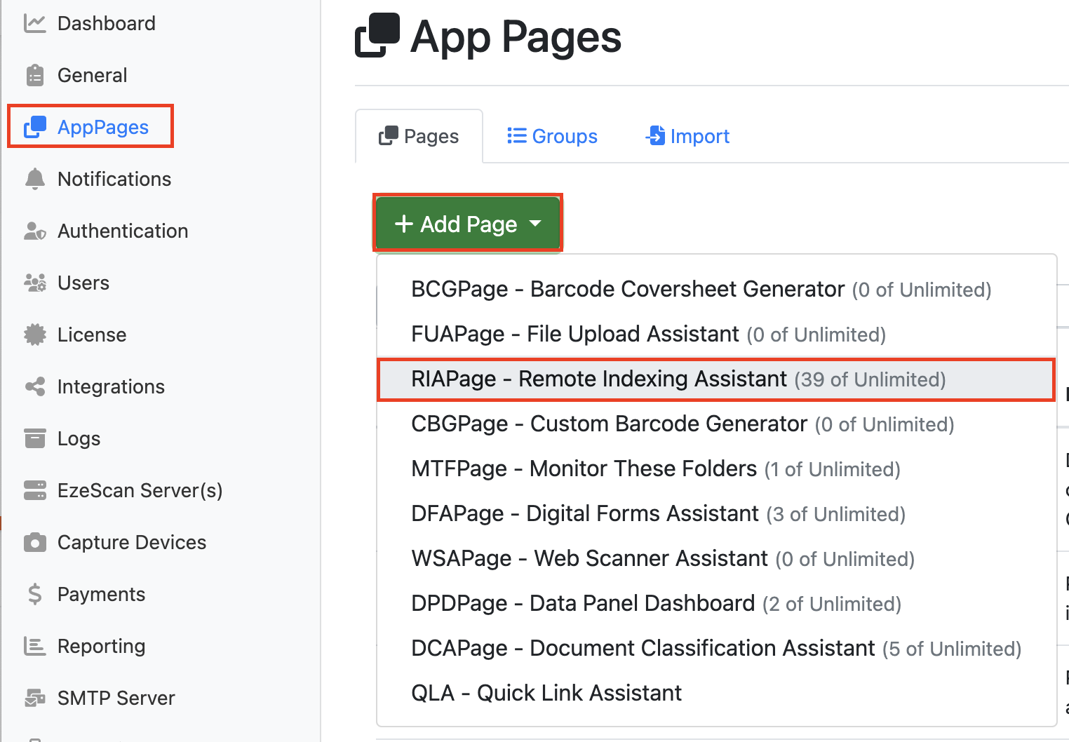Open the Add Page dropdown button
The image size is (1069, 742).
tap(467, 224)
